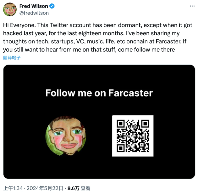Click the 查看 views label
Viewport: 198px width, 194px height.
[85, 188]
